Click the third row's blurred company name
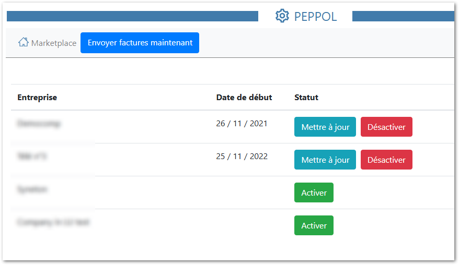 tap(32, 189)
